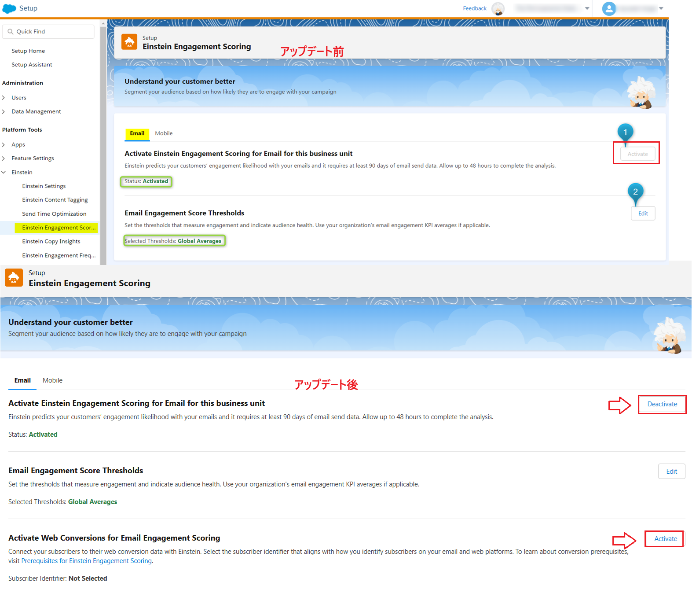Open the Einstein mascot icon beside Feedback
Image resolution: width=692 pixels, height=593 pixels.
coord(498,8)
